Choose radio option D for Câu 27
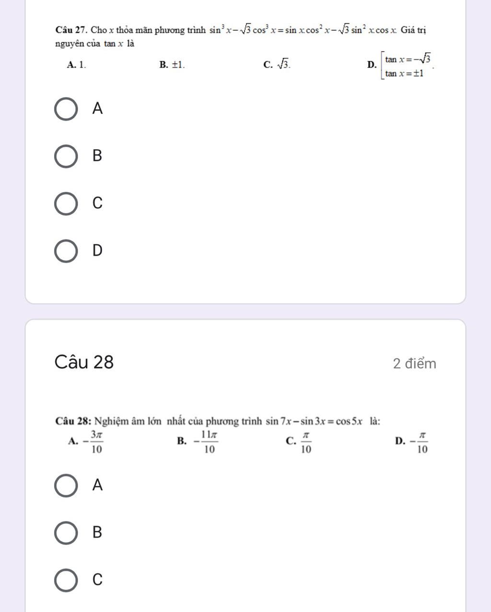This screenshot has height=612, width=491. pos(65,250)
